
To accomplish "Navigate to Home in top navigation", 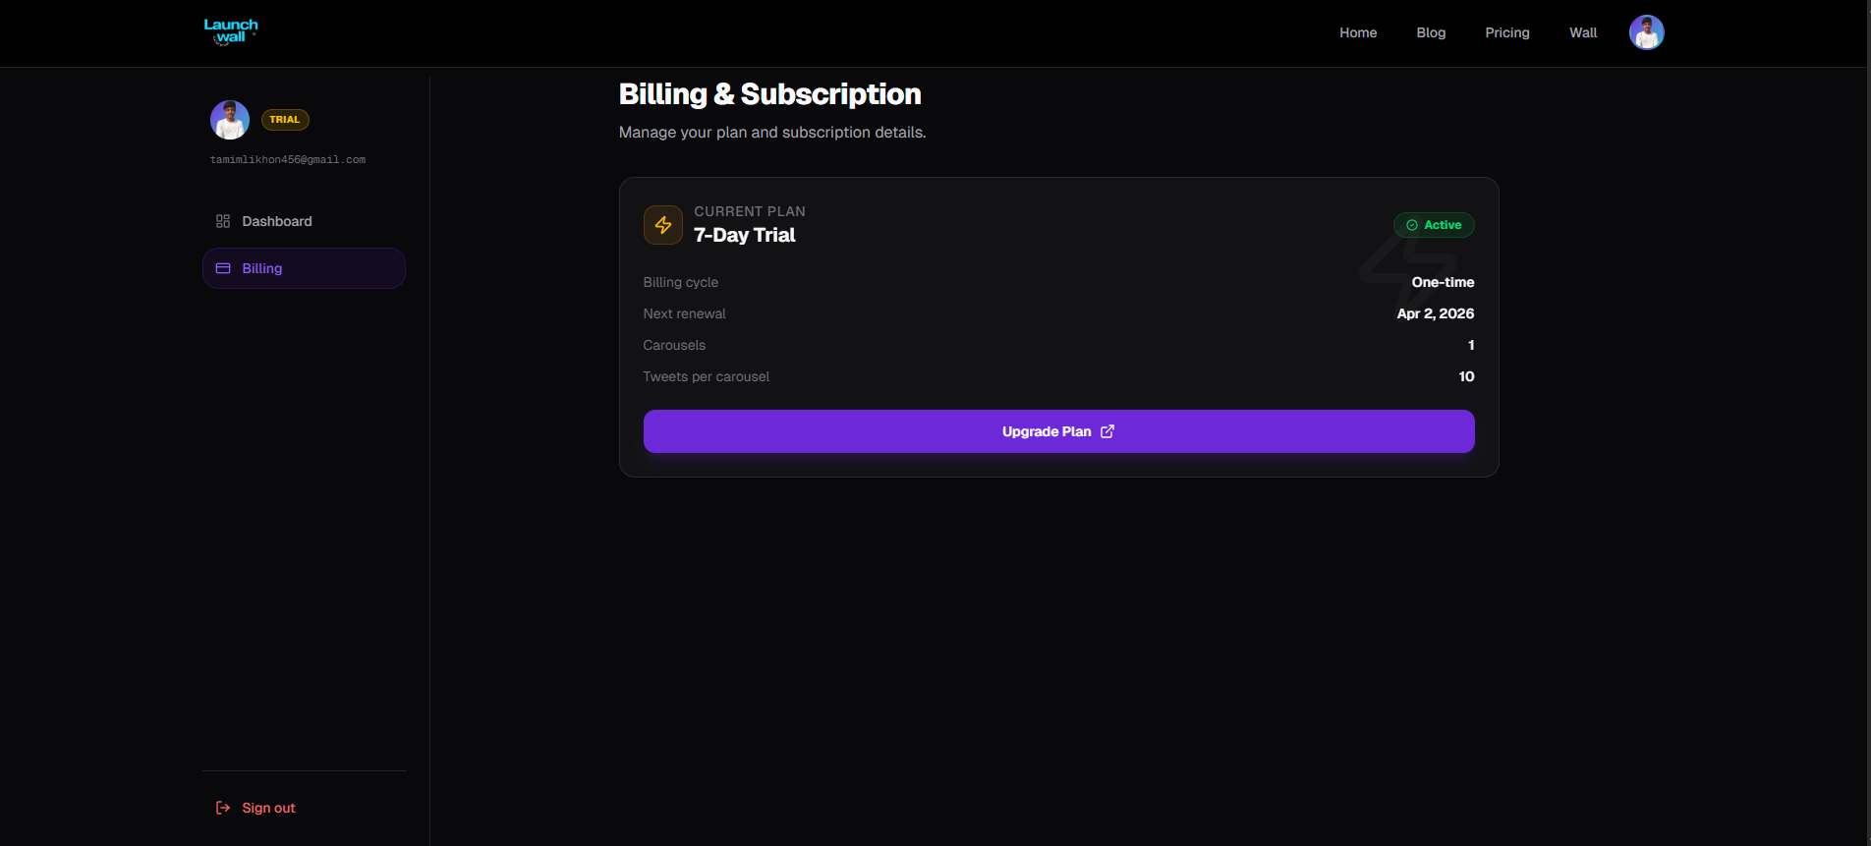I will pos(1358,32).
